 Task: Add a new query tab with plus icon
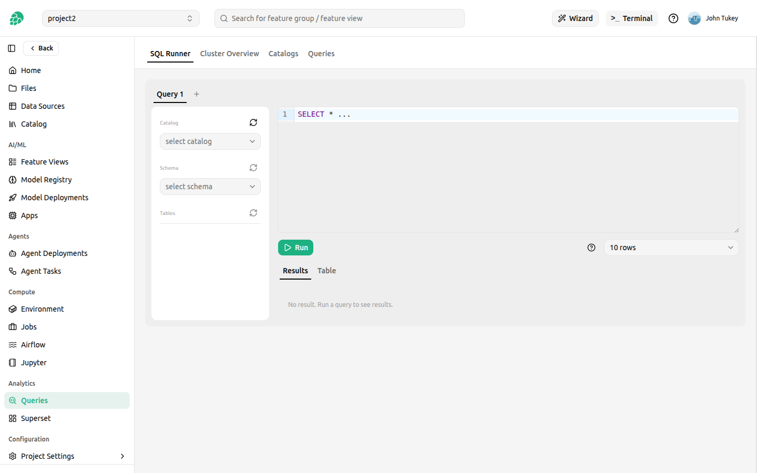197,94
